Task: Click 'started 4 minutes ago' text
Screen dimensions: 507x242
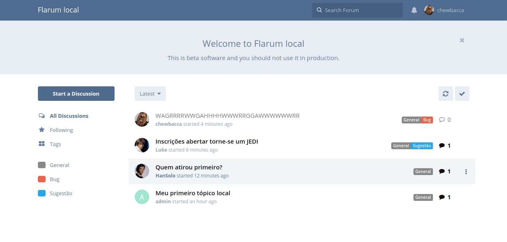Action: click(208, 124)
